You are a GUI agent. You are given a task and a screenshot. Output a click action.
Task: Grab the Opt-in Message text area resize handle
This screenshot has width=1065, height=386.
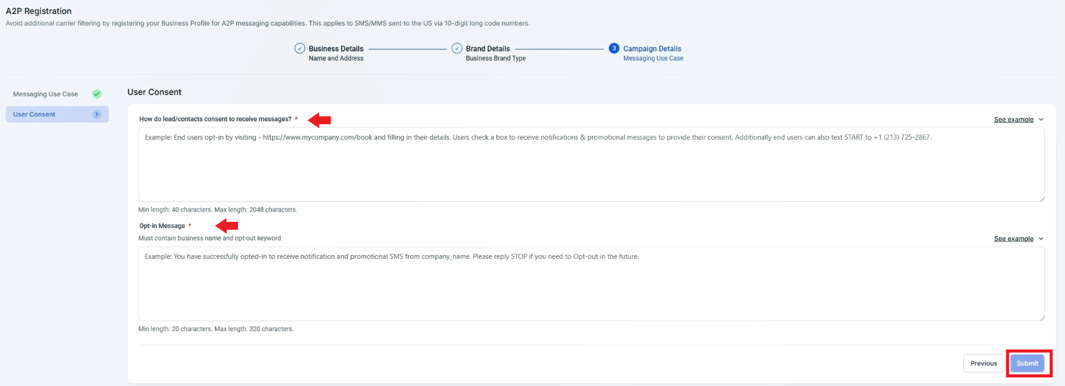click(x=1042, y=318)
